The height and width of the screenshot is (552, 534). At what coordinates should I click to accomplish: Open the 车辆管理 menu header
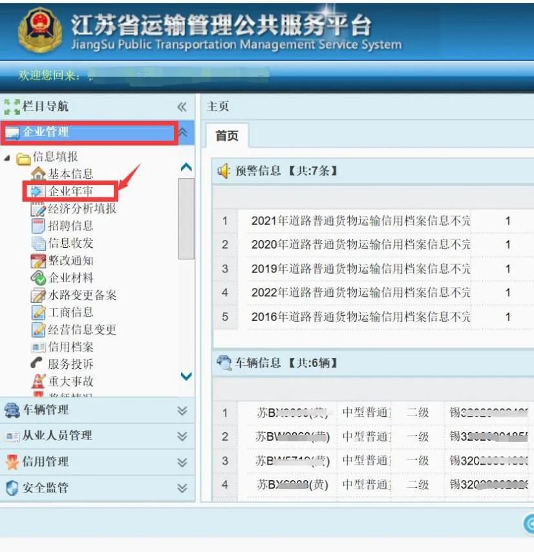click(97, 410)
